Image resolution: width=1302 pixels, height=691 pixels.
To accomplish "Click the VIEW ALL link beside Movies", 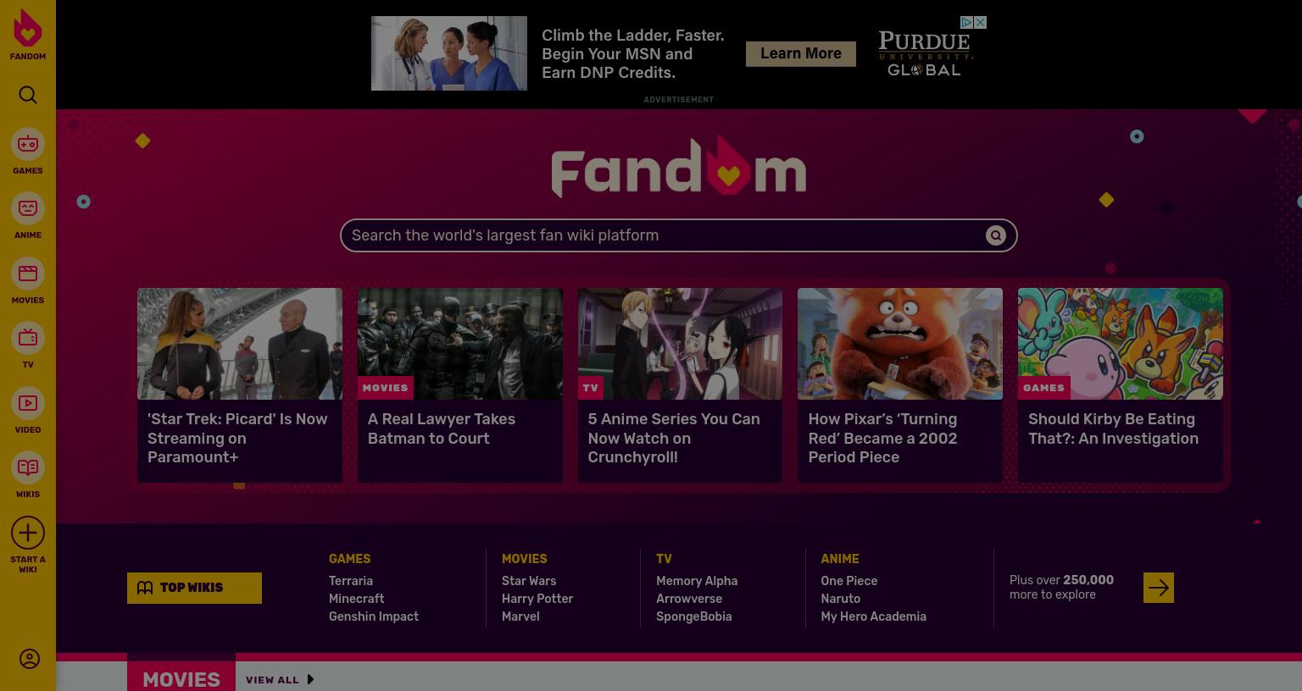I will 272,680.
